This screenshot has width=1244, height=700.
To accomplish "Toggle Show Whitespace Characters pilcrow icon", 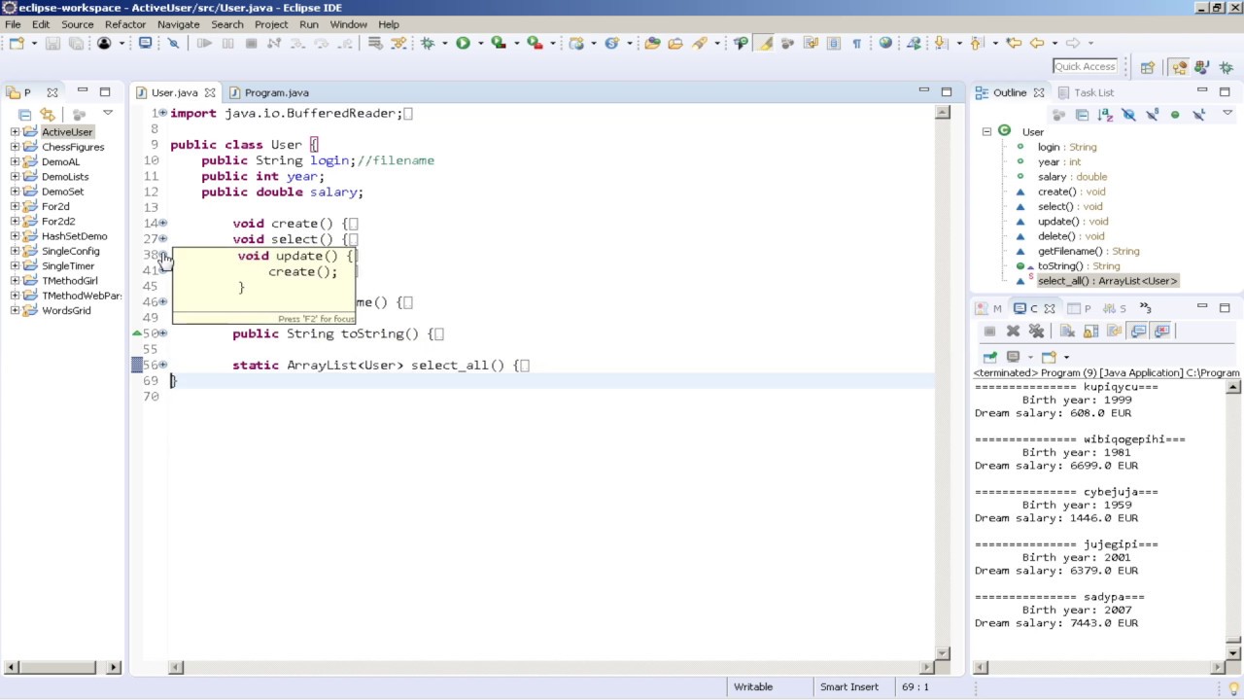I will coord(856,43).
